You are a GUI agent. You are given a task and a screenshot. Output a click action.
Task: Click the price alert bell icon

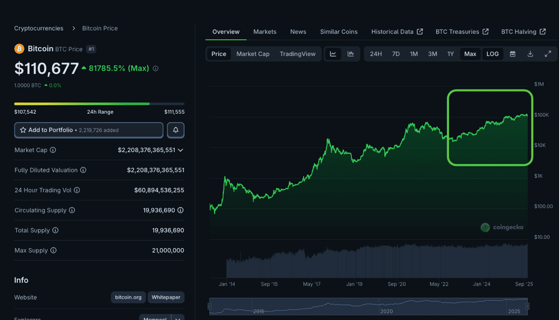click(176, 130)
